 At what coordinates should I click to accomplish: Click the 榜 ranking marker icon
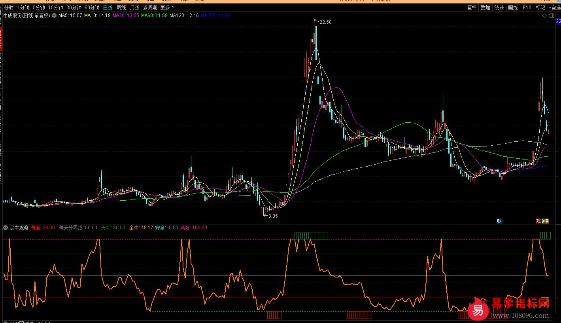pos(546,221)
